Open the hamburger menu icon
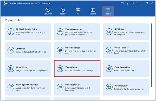The image size is (156, 101). (x=137, y=3)
